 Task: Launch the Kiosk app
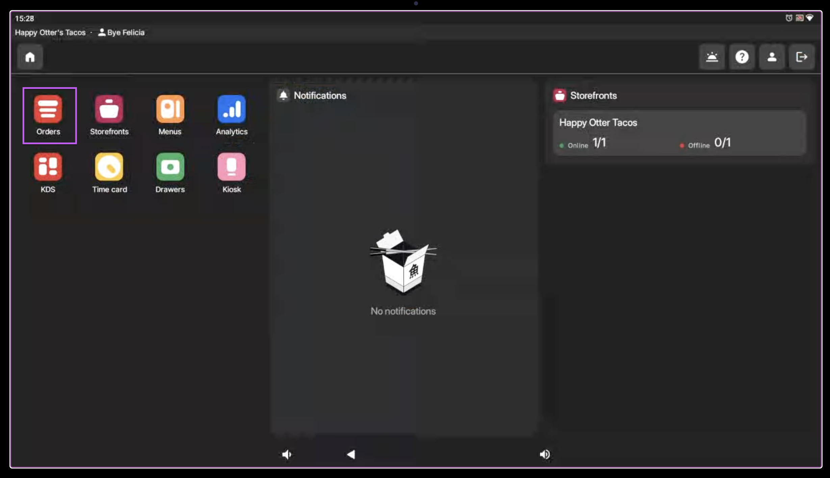point(231,167)
